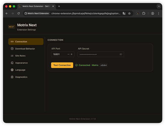165x126 pixels.
Task: Open the Language settings
Action: pyautogui.click(x=26, y=70)
